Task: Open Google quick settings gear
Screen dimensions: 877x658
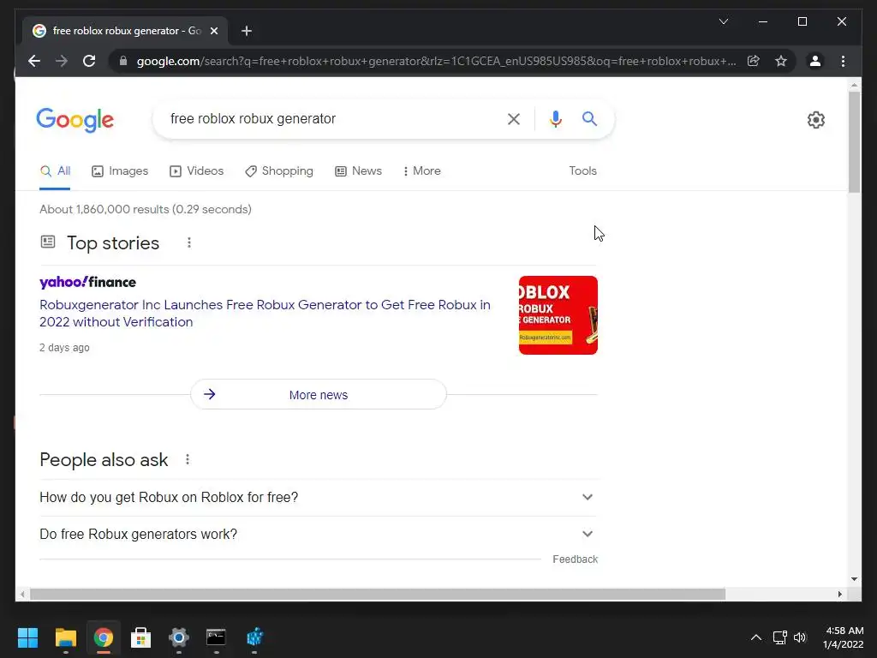Action: point(816,120)
